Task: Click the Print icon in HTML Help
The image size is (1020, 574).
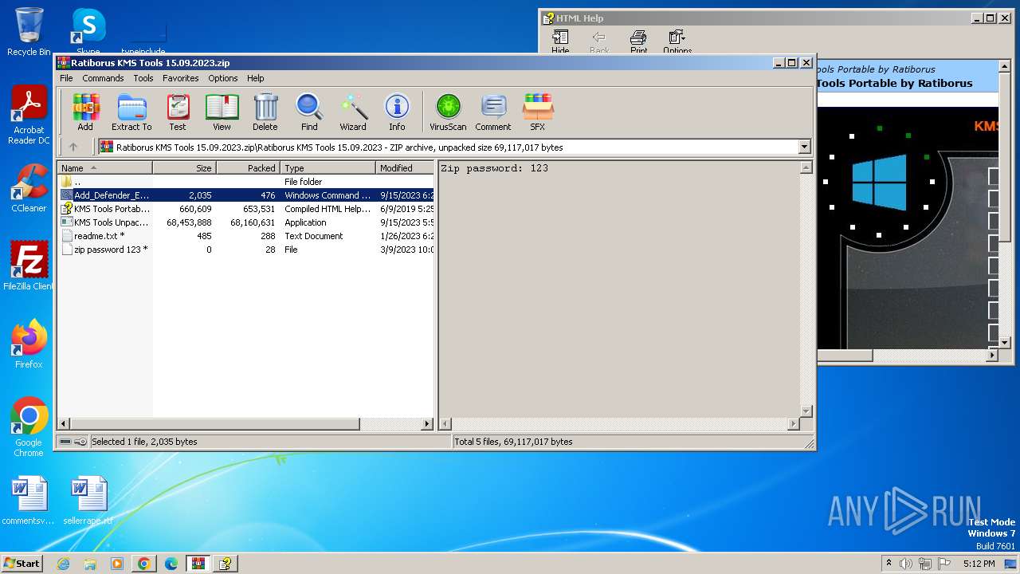Action: click(638, 41)
